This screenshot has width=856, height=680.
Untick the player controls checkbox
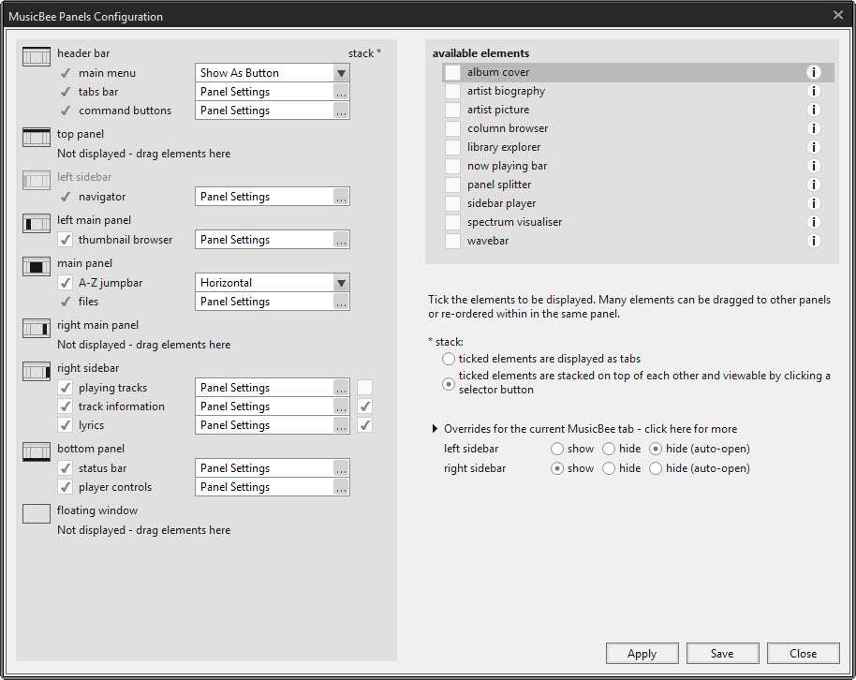point(66,487)
